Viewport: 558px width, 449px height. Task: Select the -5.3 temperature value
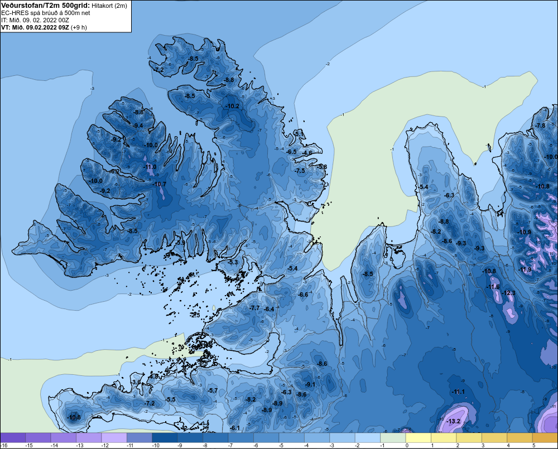point(233,262)
